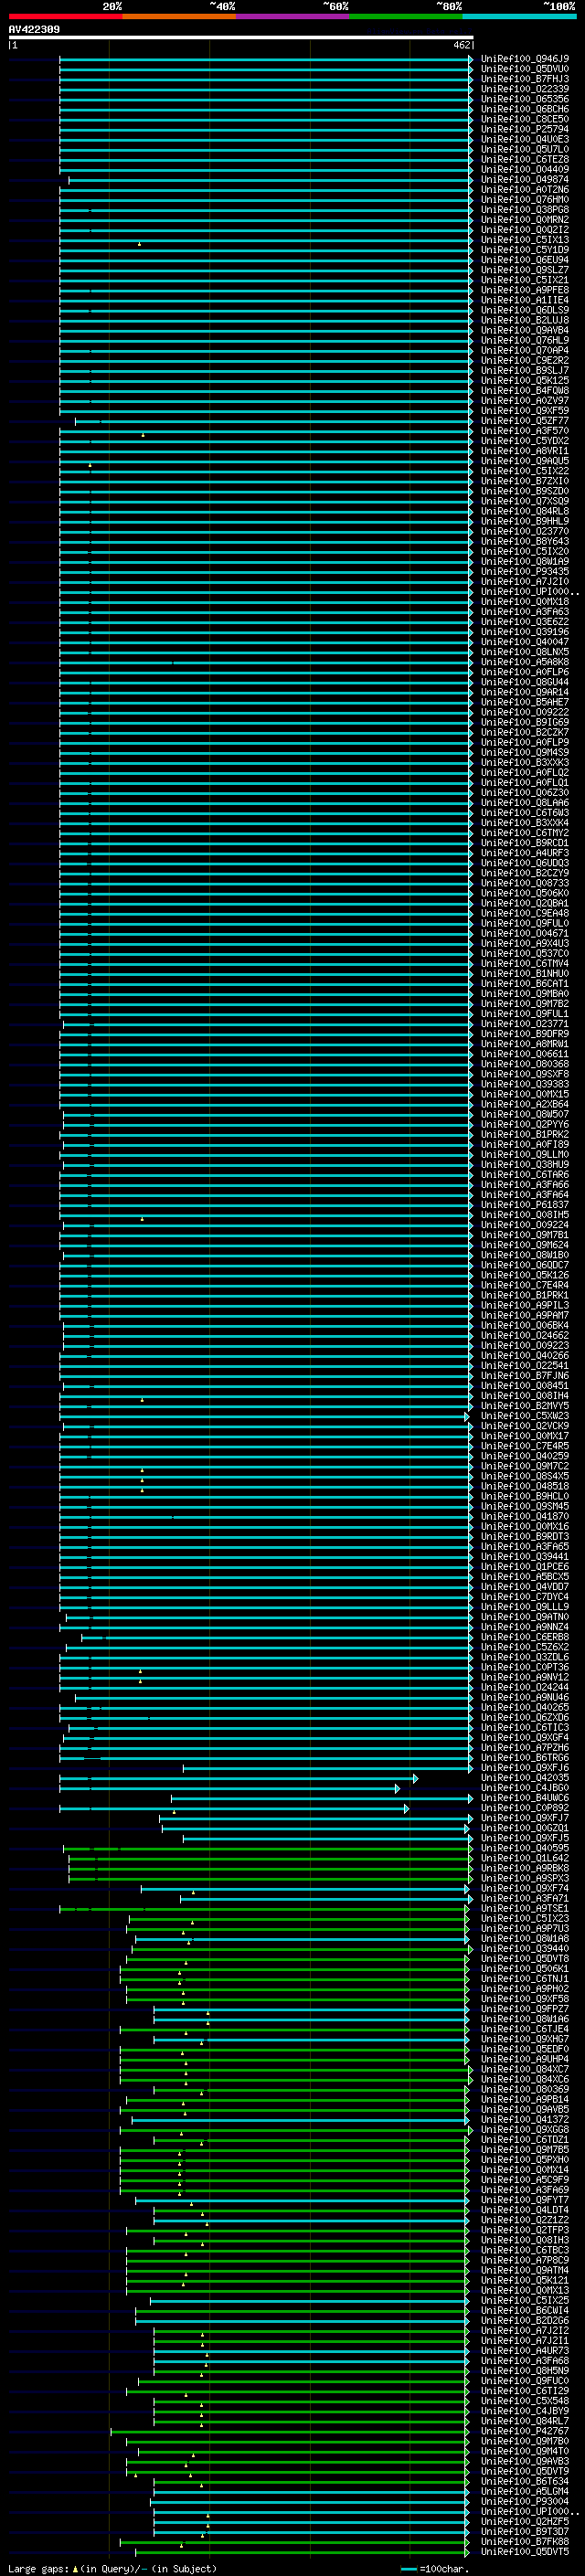The height and width of the screenshot is (2576, 585).
Task: Click the label UniRef100_Q9XGF4
Action: 525,1738
